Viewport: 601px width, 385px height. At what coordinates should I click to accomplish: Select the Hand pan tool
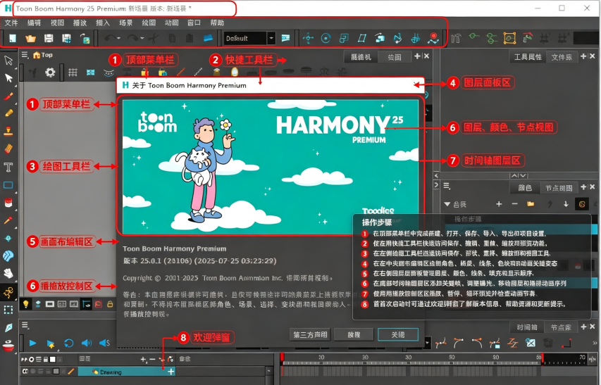pyautogui.click(x=8, y=273)
